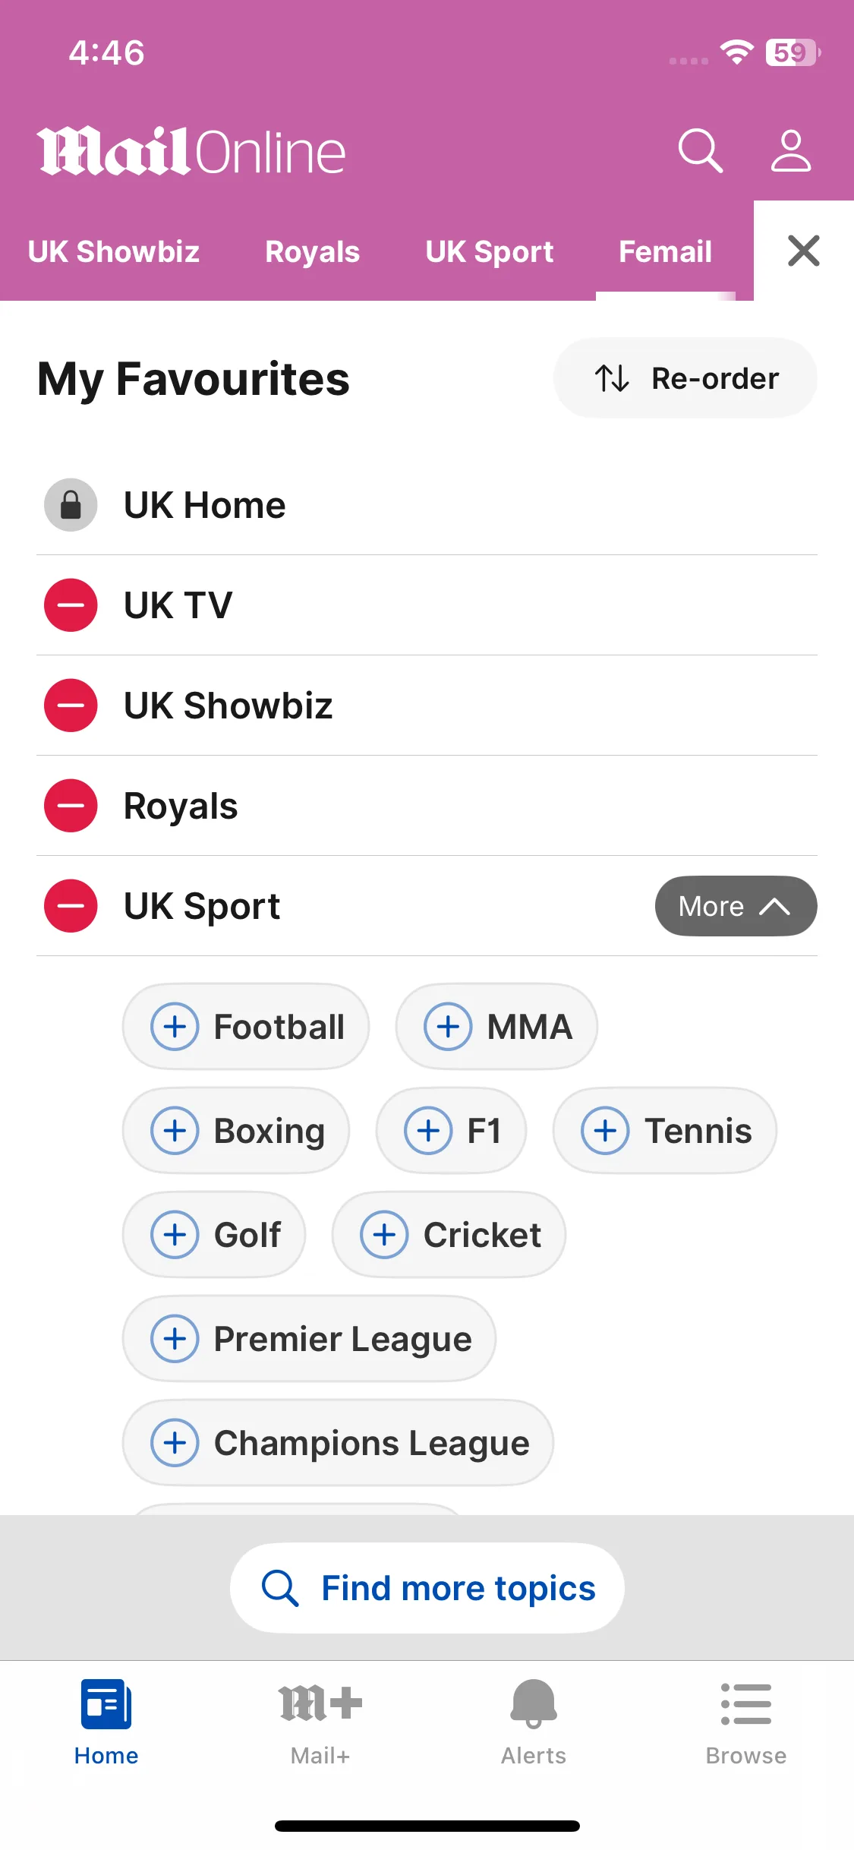Image resolution: width=854 pixels, height=1850 pixels.
Task: Remove Royals from favourites
Action: point(71,806)
